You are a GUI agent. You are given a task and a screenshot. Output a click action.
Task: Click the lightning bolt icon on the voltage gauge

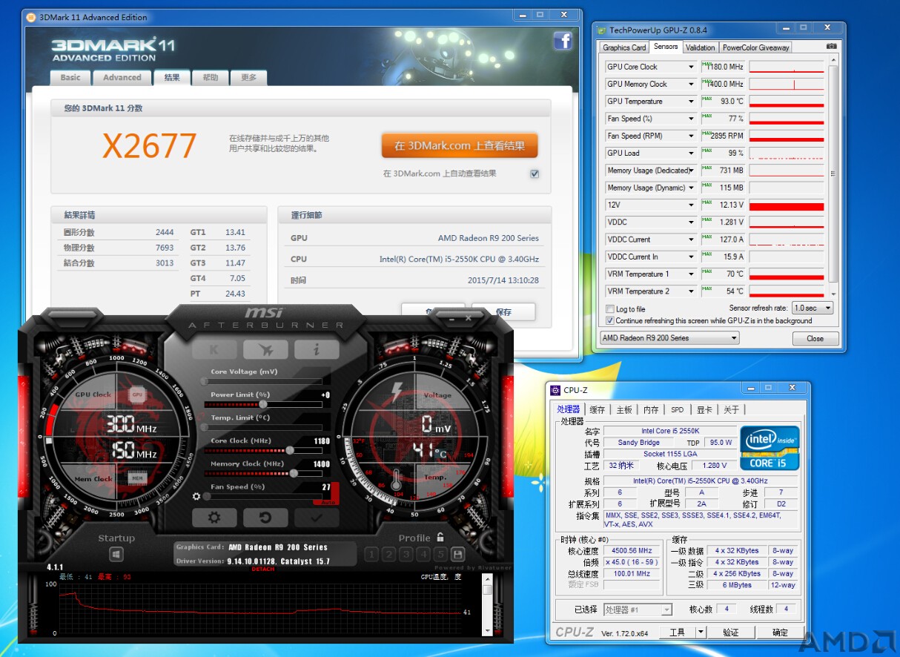[396, 391]
